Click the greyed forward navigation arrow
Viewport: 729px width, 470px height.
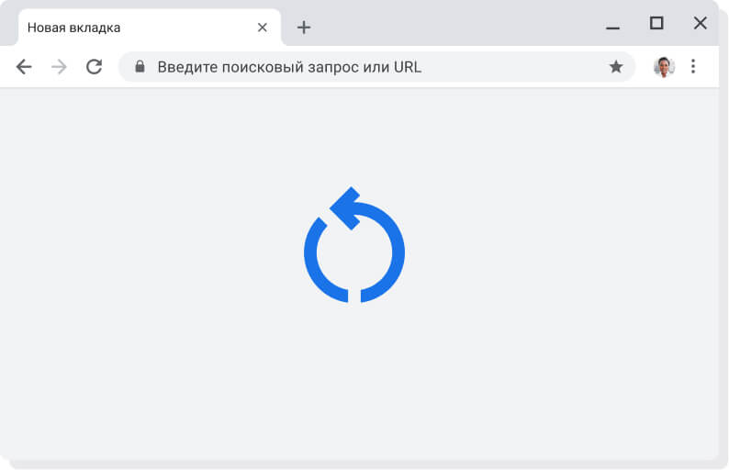[59, 67]
